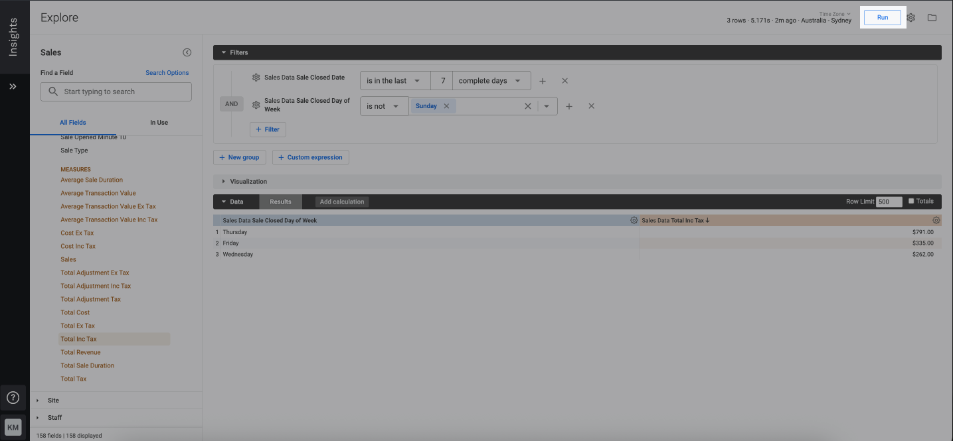The image size is (953, 441).
Task: Select the Sales measure
Action: pos(68,259)
